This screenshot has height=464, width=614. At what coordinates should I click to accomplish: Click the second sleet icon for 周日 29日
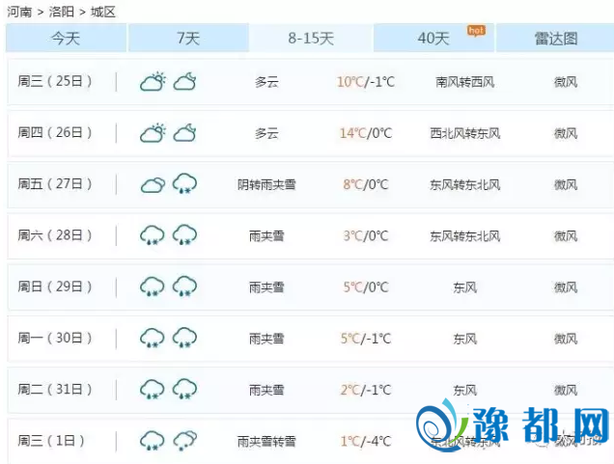pyautogui.click(x=184, y=287)
